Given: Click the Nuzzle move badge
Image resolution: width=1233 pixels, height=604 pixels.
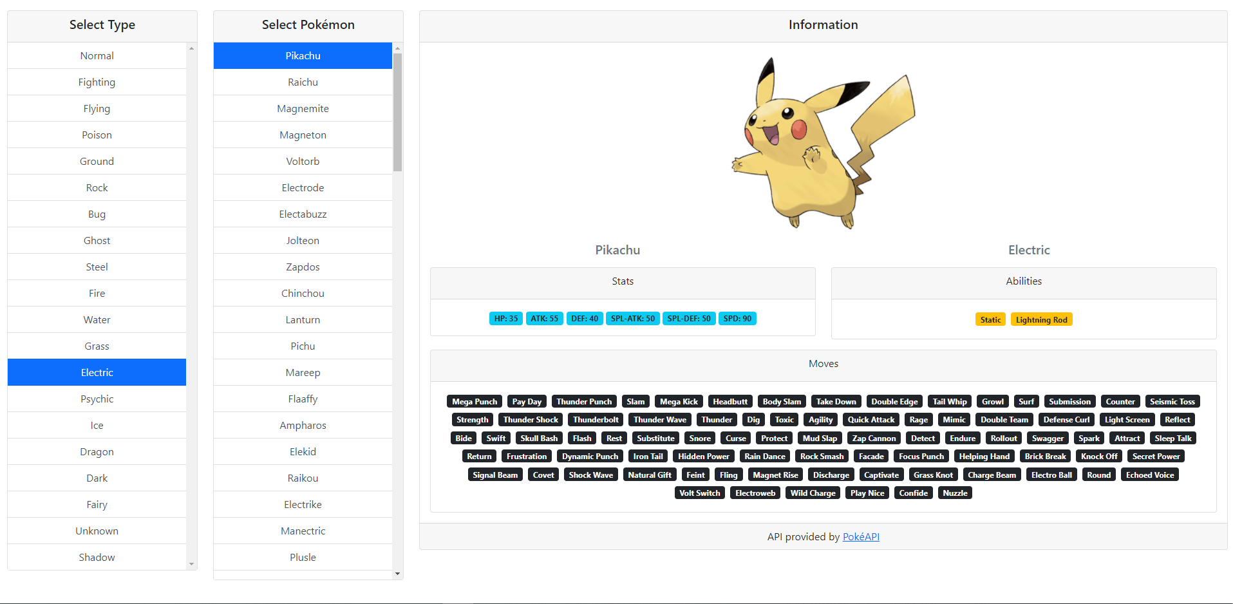Looking at the screenshot, I should pos(955,493).
